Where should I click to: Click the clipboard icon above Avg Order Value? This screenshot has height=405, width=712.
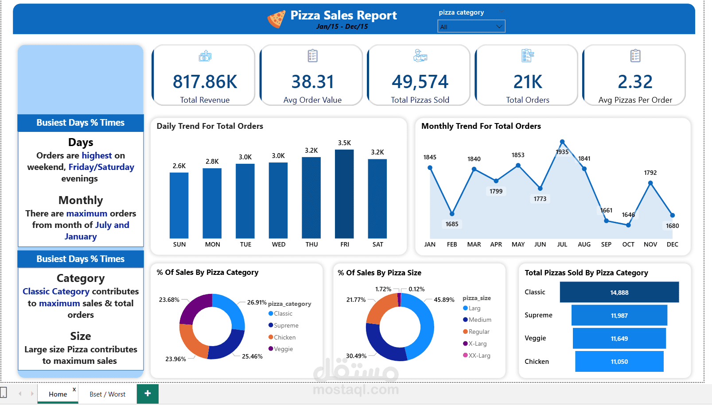312,56
